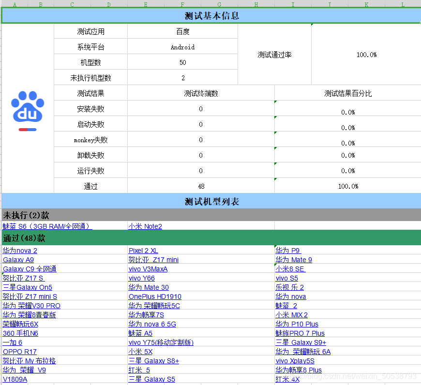421x385 pixels.
Task: Open the OnePlus HD1910 link
Action: (x=155, y=296)
